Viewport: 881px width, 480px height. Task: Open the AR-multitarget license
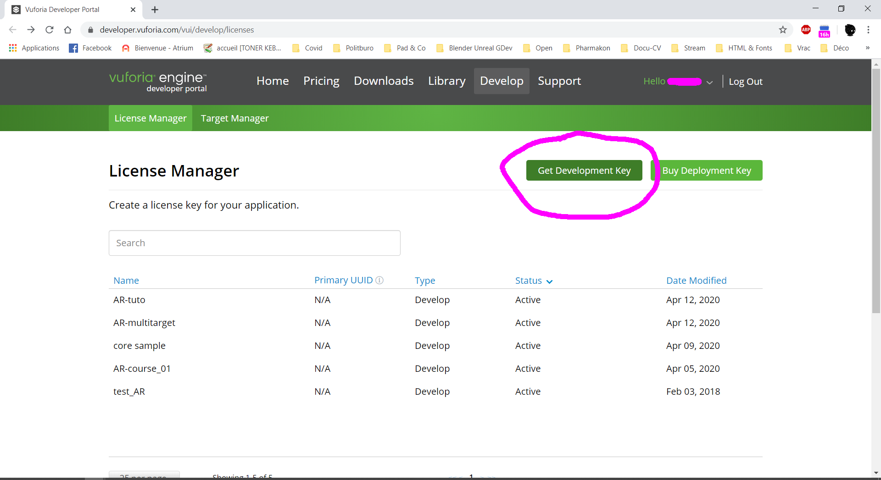click(144, 323)
